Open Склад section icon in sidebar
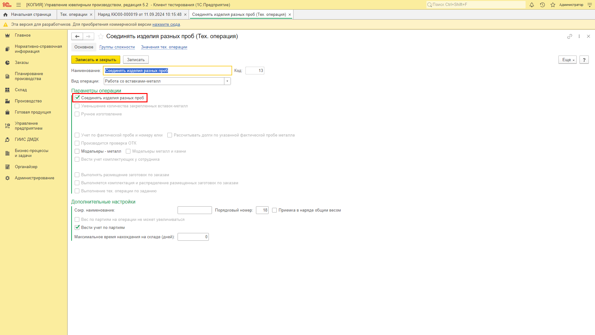This screenshot has width=595, height=335. click(7, 90)
